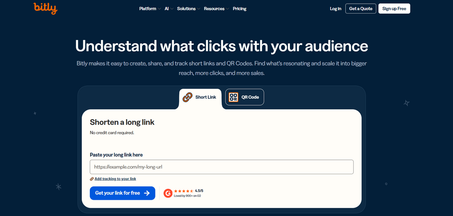This screenshot has height=216, width=453.
Task: Click the QR code icon on QR Code tab
Action: tap(234, 97)
